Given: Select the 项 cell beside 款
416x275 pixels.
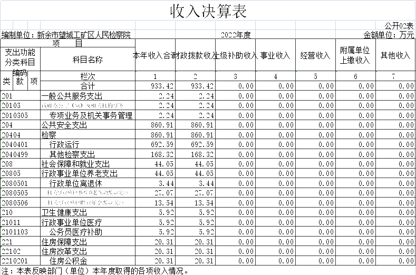Looking at the screenshot, I should (34, 81).
